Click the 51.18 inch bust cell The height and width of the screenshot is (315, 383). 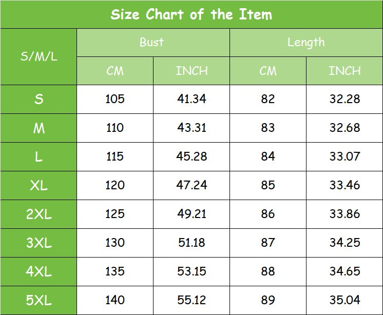(x=191, y=243)
